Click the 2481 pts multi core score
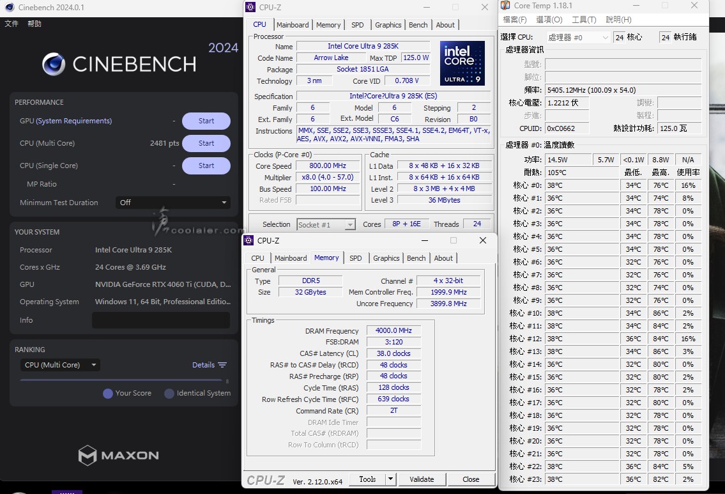Image resolution: width=725 pixels, height=494 pixels. point(164,143)
